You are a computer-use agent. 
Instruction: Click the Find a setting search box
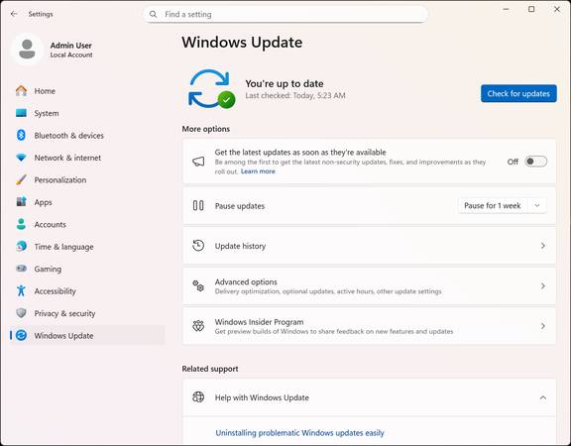[x=285, y=14]
